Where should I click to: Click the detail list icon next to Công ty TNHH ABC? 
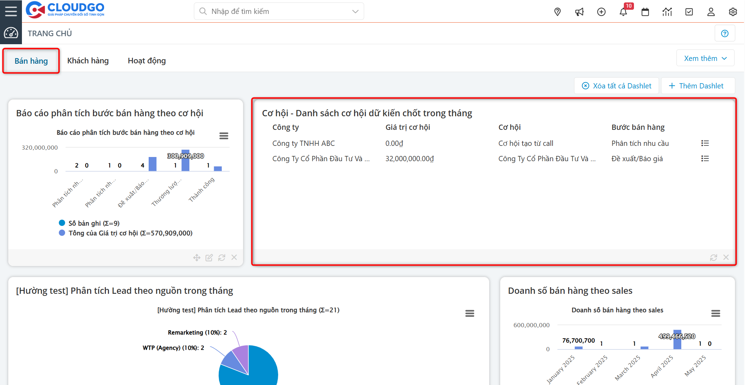click(705, 143)
